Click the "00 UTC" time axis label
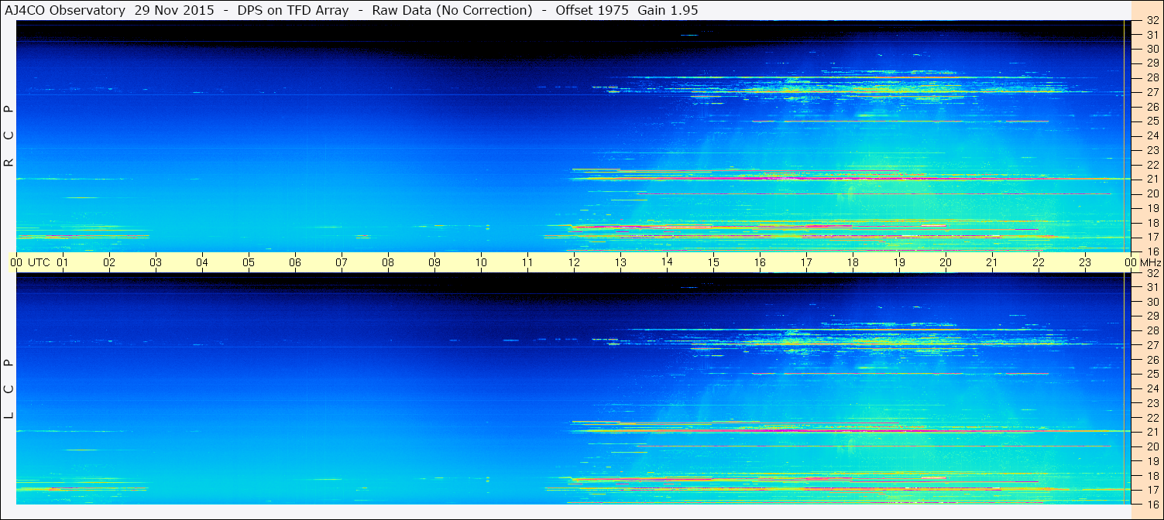Viewport: 1164px width, 520px height. [29, 262]
